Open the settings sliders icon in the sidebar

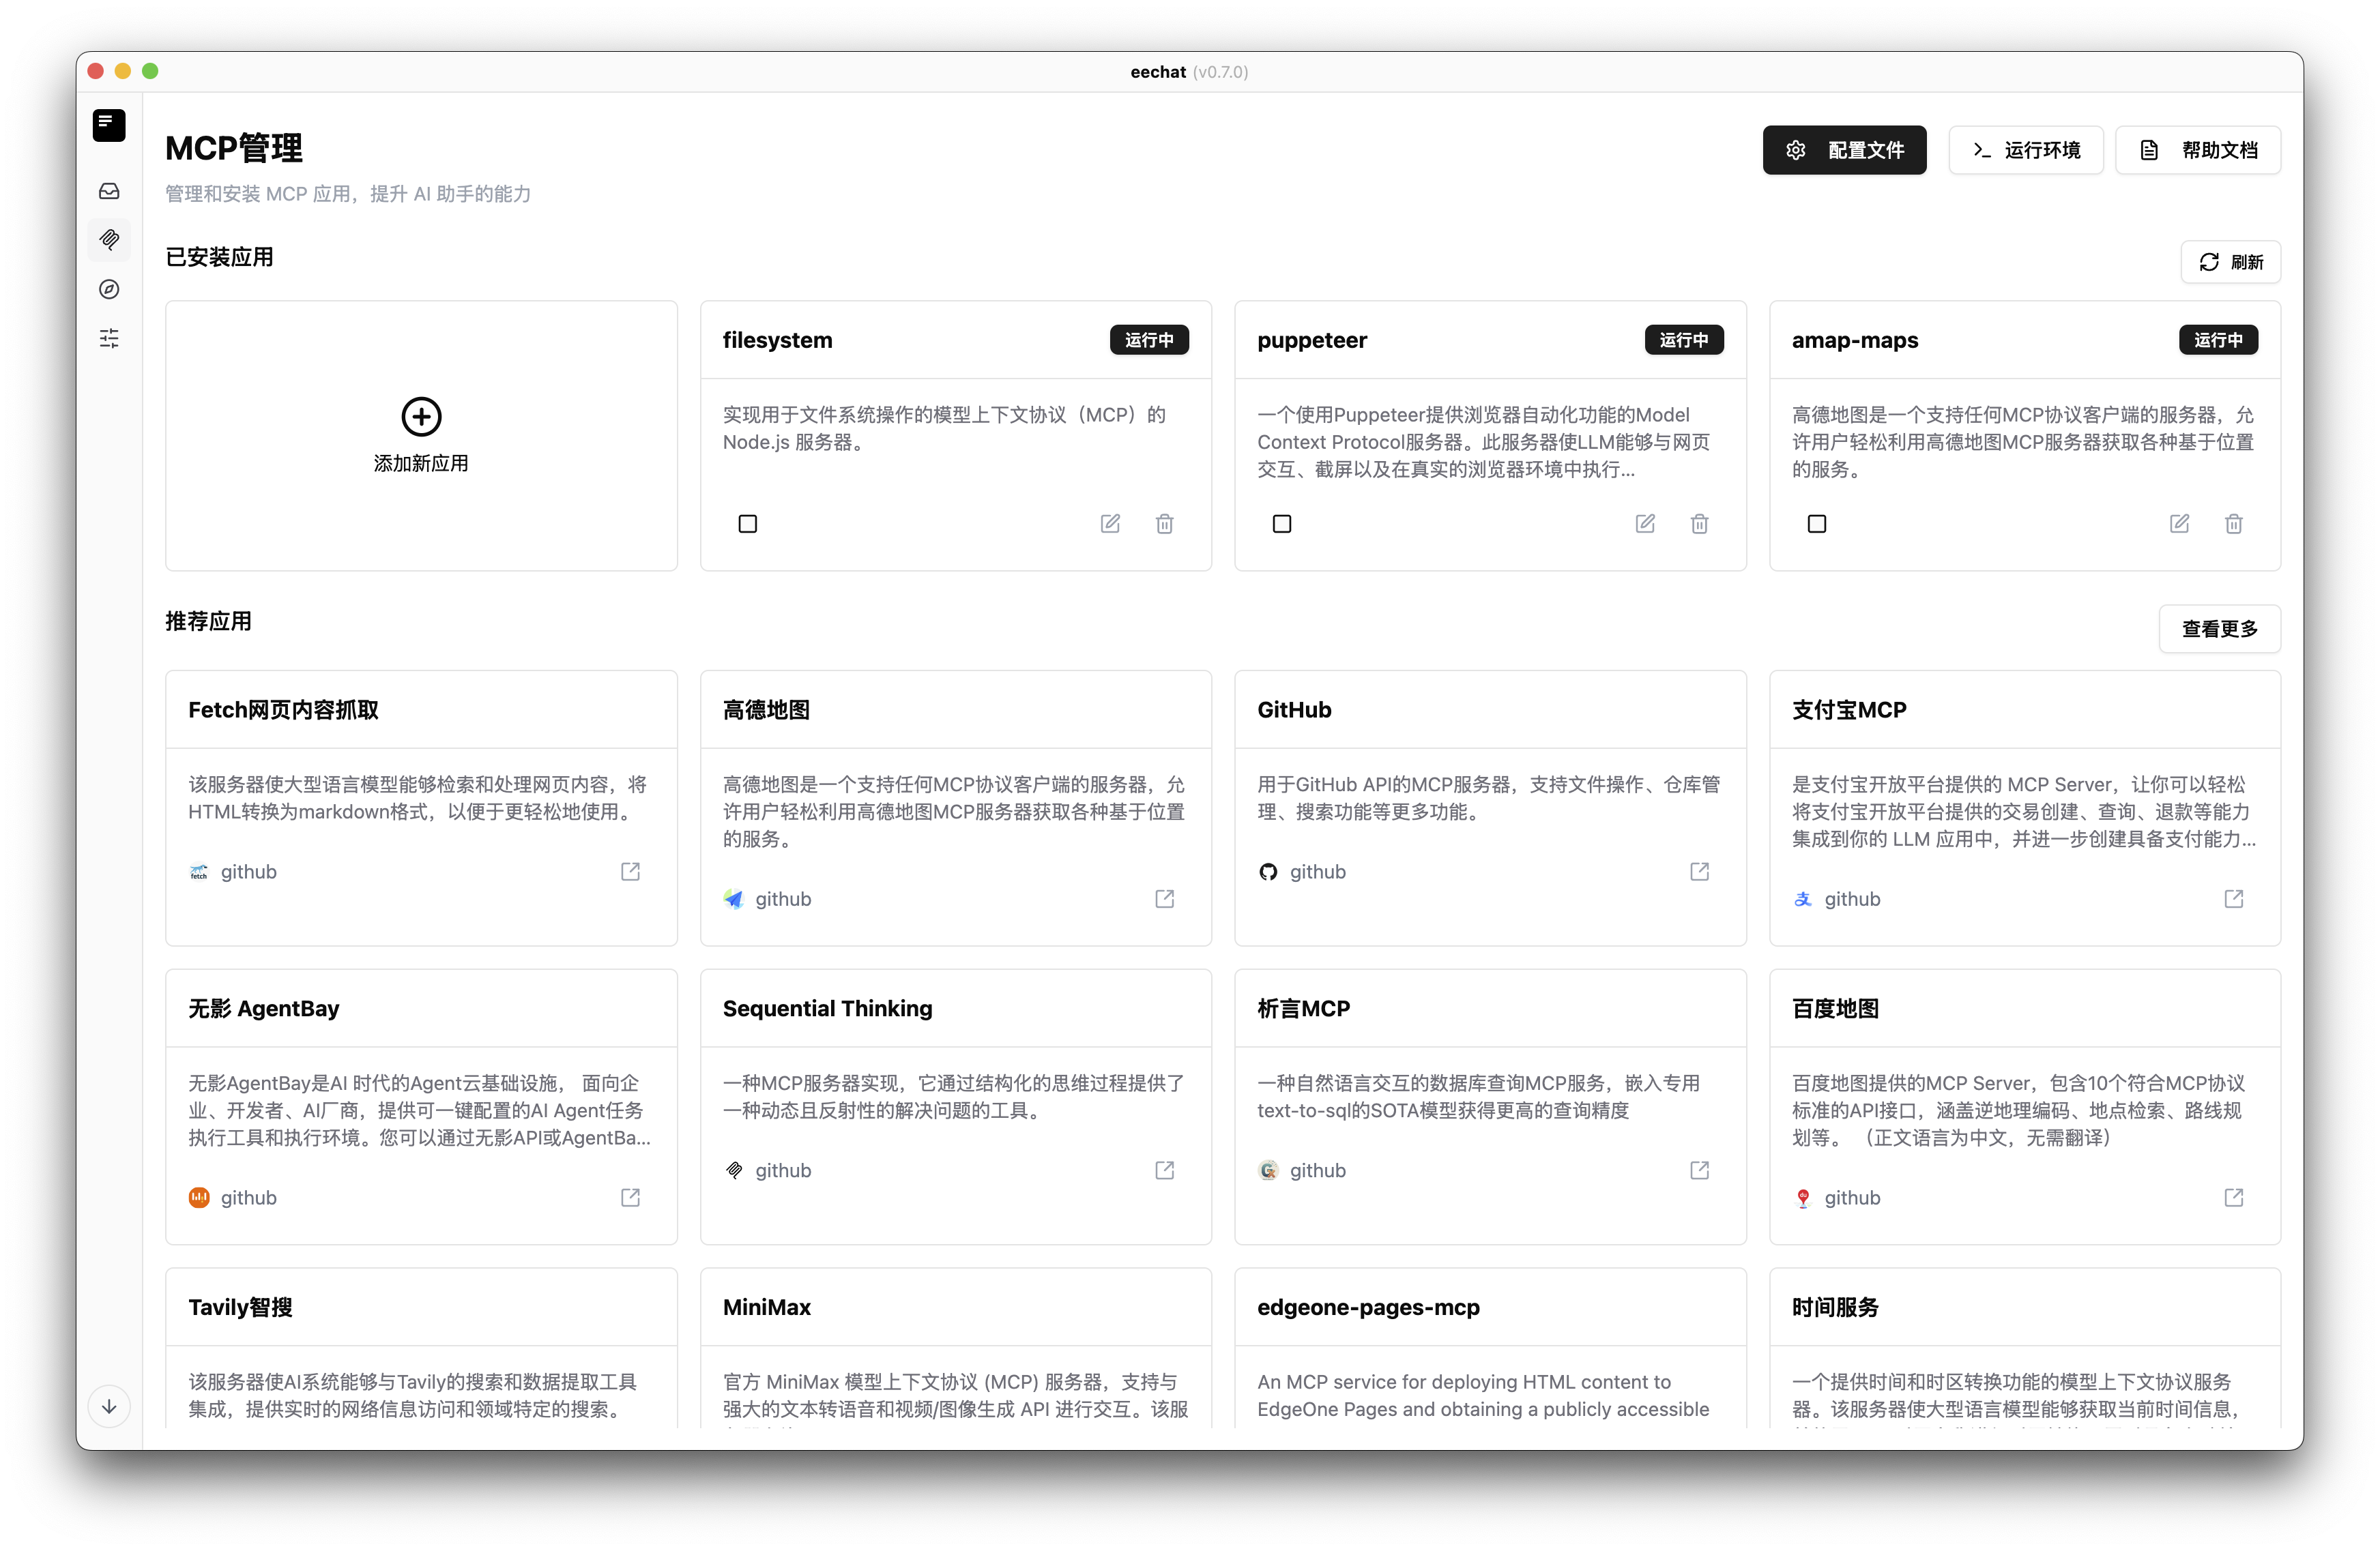tap(108, 339)
